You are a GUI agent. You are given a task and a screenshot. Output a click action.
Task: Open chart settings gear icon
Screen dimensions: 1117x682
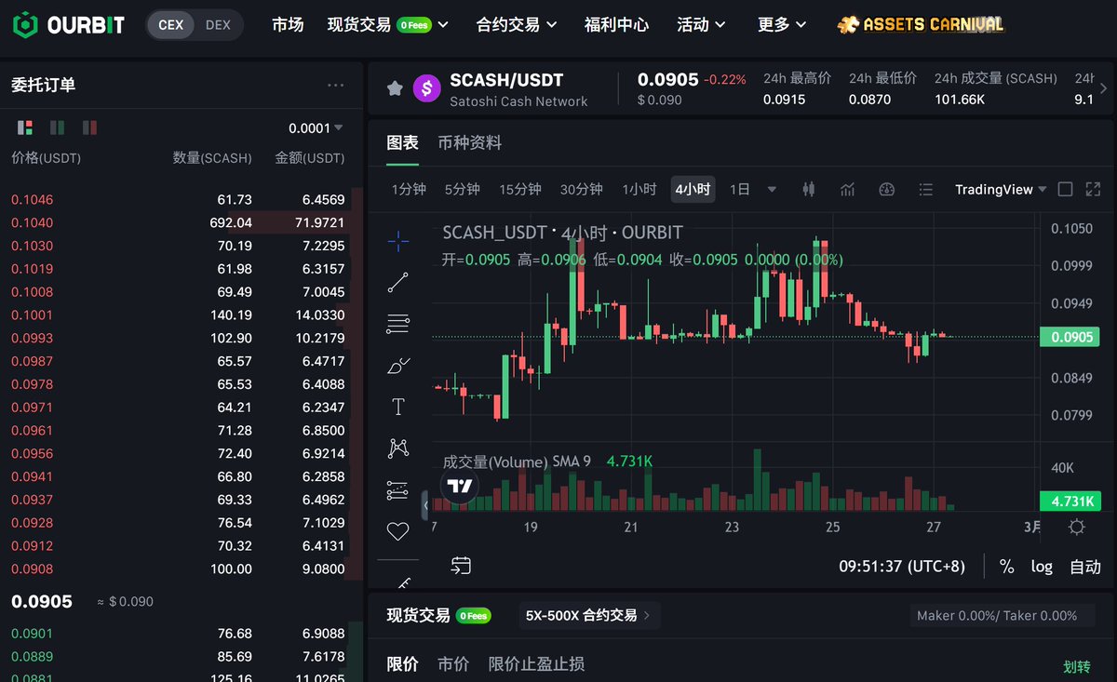(x=1077, y=527)
